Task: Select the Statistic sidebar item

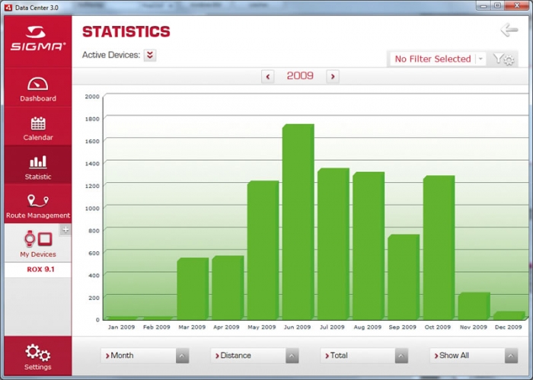Action: coord(38,165)
